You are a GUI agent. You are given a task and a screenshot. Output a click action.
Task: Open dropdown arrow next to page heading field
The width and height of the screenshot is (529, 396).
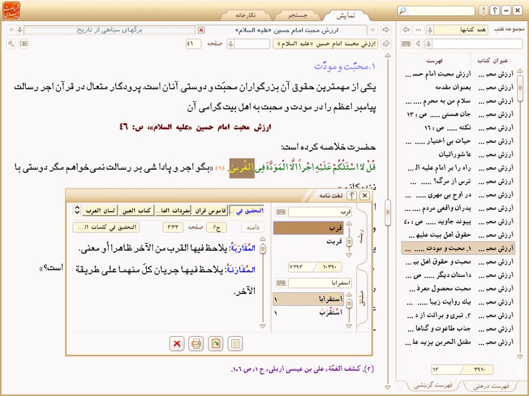click(x=231, y=44)
